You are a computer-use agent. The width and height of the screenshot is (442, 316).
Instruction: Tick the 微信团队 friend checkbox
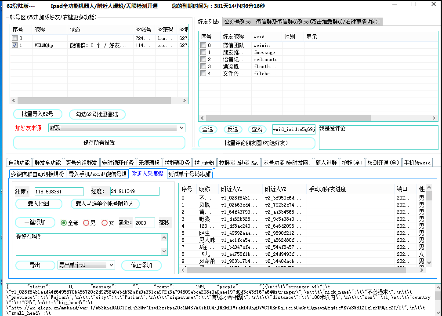point(203,45)
